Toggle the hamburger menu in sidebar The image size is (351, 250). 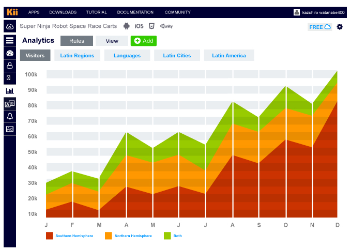(x=9, y=40)
